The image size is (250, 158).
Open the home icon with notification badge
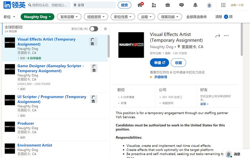coord(140,5)
